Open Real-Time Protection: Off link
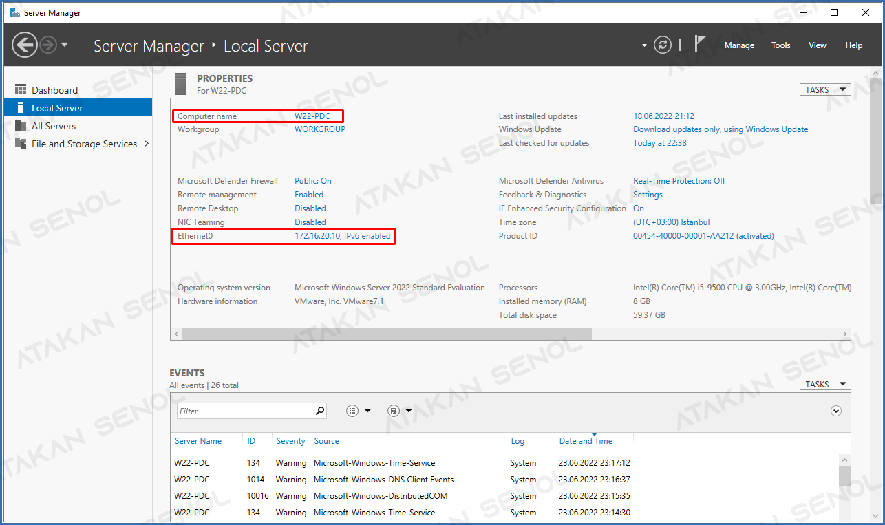885x525 pixels. pos(679,181)
